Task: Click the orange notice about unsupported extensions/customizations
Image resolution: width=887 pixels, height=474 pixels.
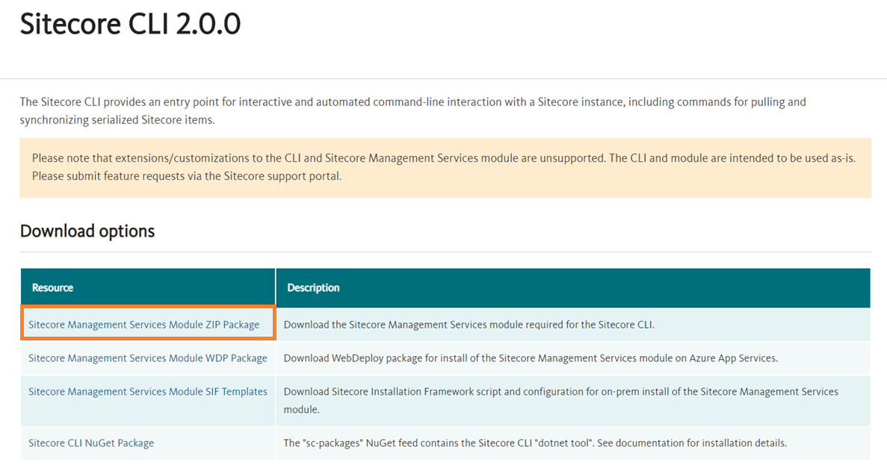Action: (445, 167)
